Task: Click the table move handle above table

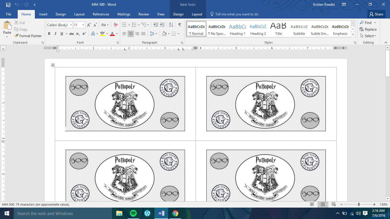Action: [53, 65]
